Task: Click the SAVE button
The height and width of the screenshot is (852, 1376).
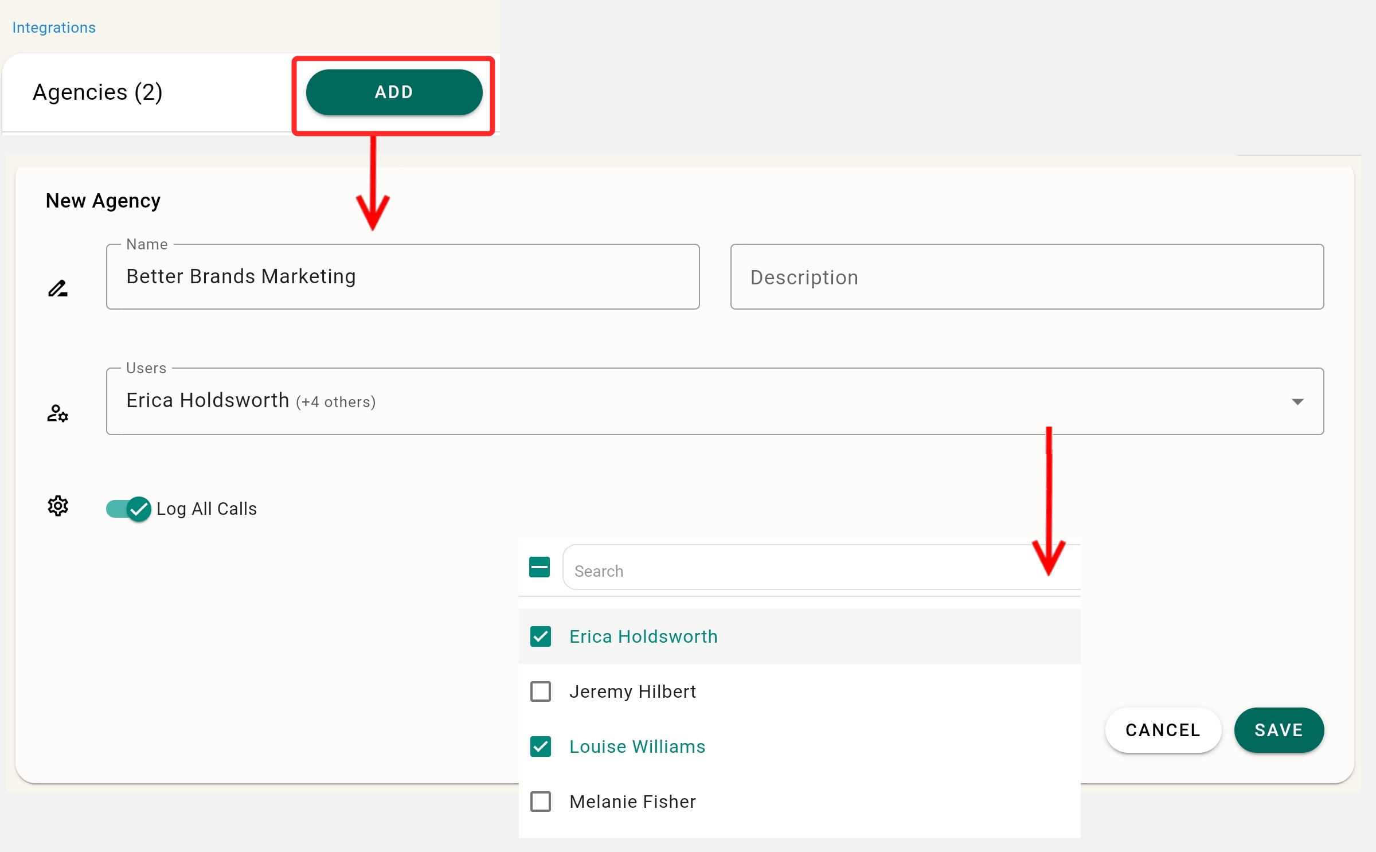Action: click(1279, 730)
